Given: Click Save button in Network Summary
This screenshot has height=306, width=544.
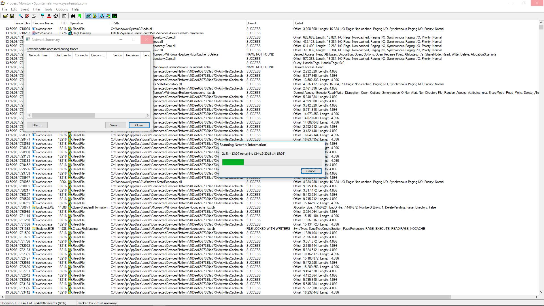Looking at the screenshot, I should (115, 125).
